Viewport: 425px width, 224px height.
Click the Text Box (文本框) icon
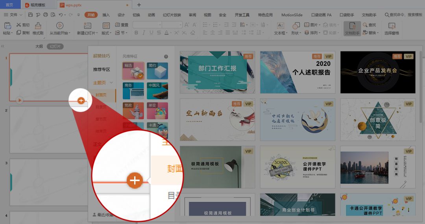coord(280,26)
